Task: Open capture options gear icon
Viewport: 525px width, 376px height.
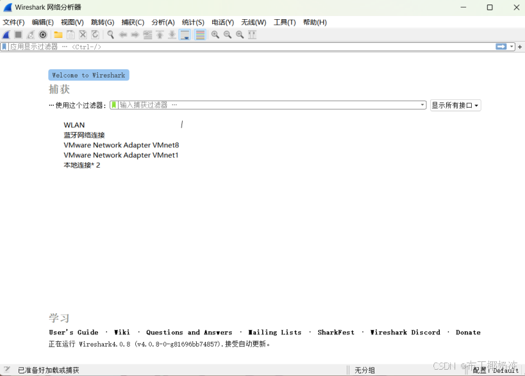Action: pos(43,35)
